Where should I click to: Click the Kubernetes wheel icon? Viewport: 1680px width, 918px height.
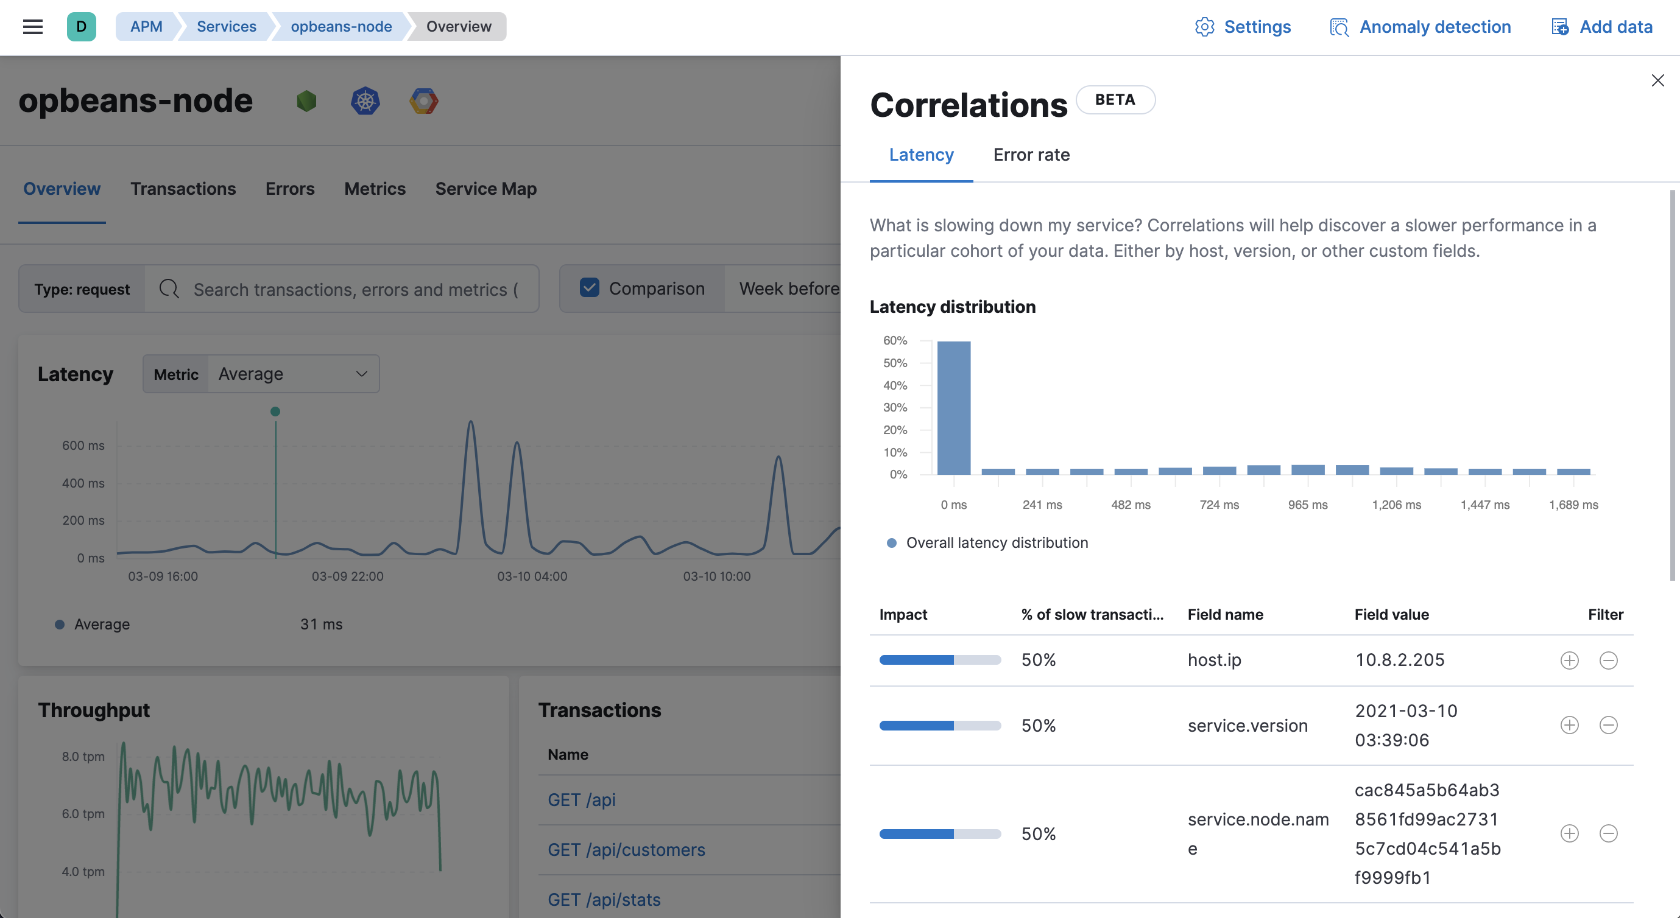coord(365,101)
